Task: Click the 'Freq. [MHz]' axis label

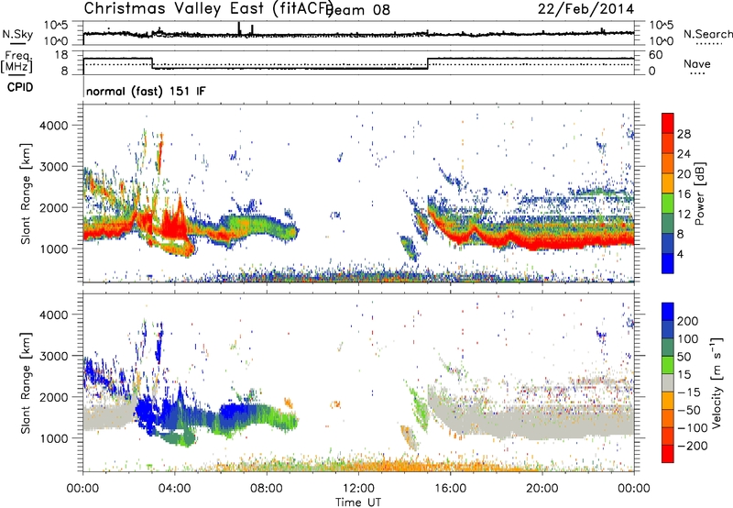Action: (16, 61)
